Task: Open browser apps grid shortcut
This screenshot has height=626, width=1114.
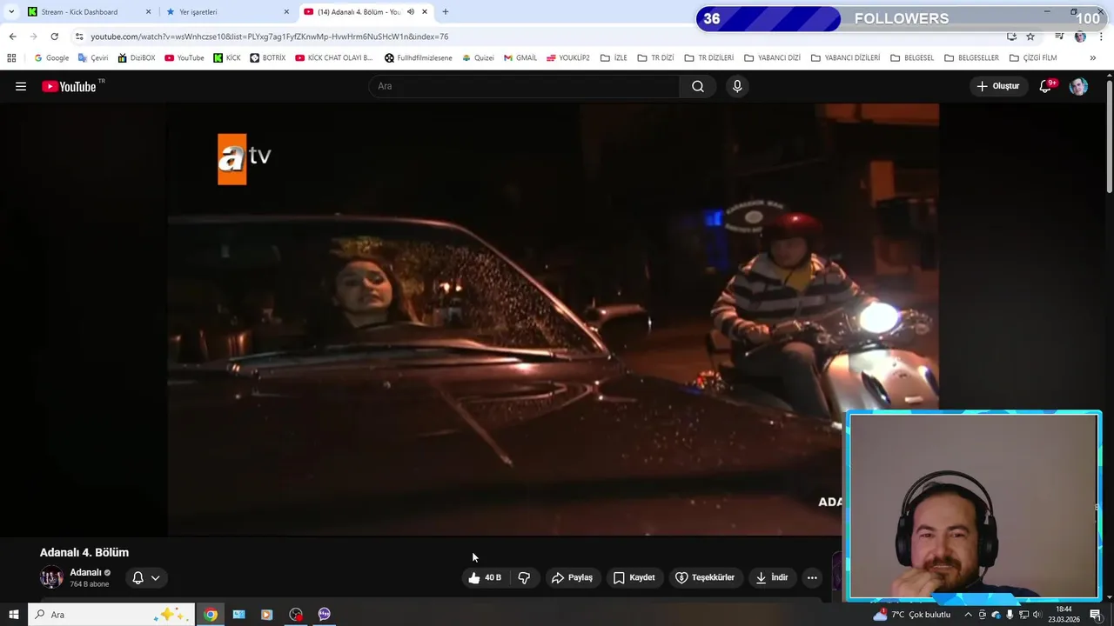Action: click(11, 58)
